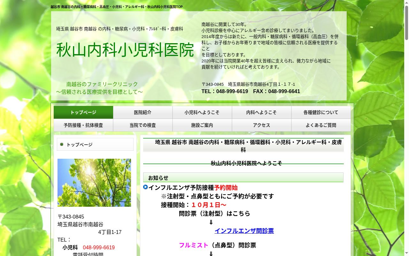Click the フルミスト magenta text
Image resolution: width=409 pixels, height=256 pixels.
[x=194, y=245]
